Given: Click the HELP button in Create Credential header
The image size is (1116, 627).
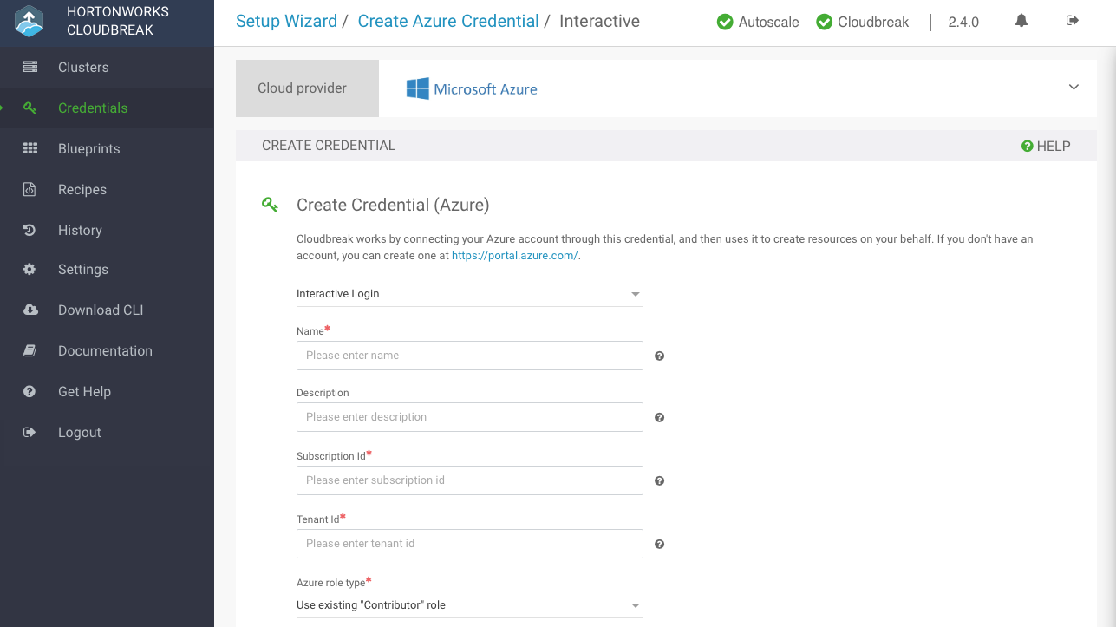Looking at the screenshot, I should click(1046, 146).
